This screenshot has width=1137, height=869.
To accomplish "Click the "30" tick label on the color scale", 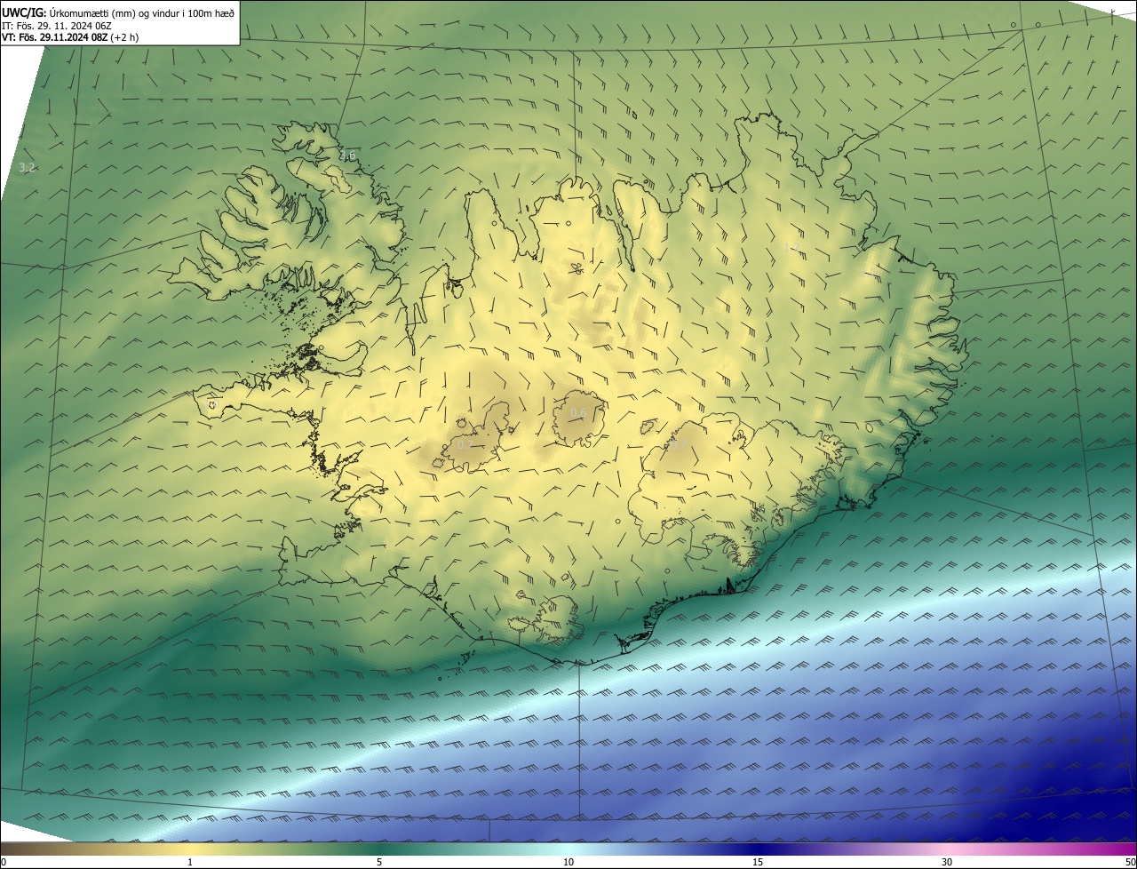I will tap(947, 862).
